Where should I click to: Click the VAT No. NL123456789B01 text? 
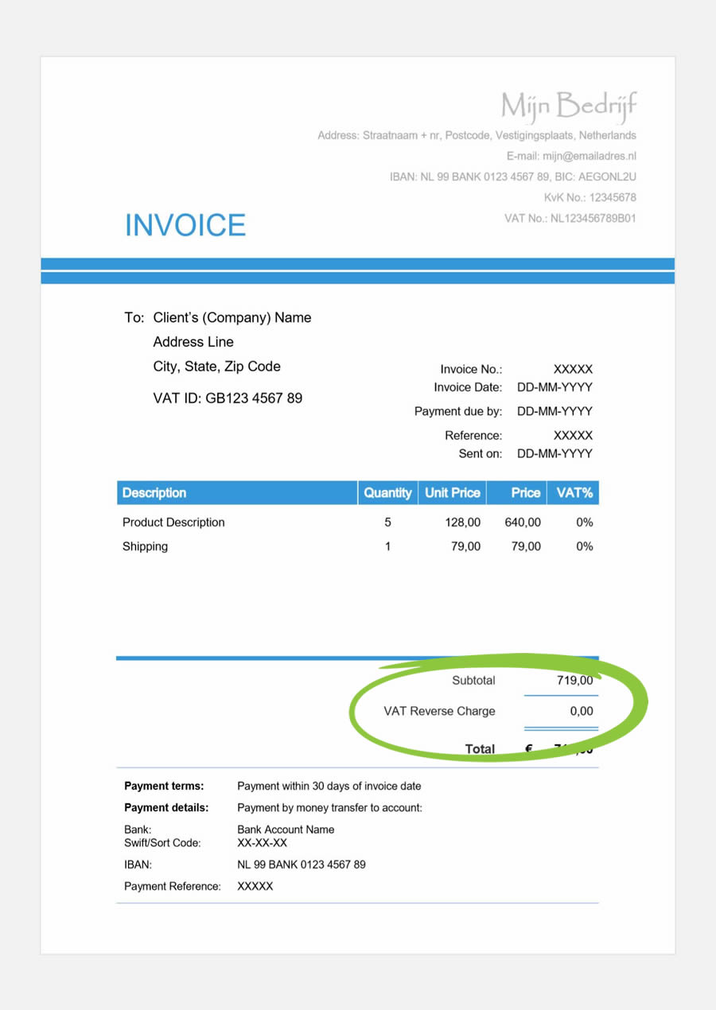pos(570,218)
